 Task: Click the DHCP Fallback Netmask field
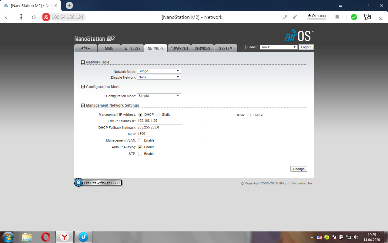pos(159,127)
